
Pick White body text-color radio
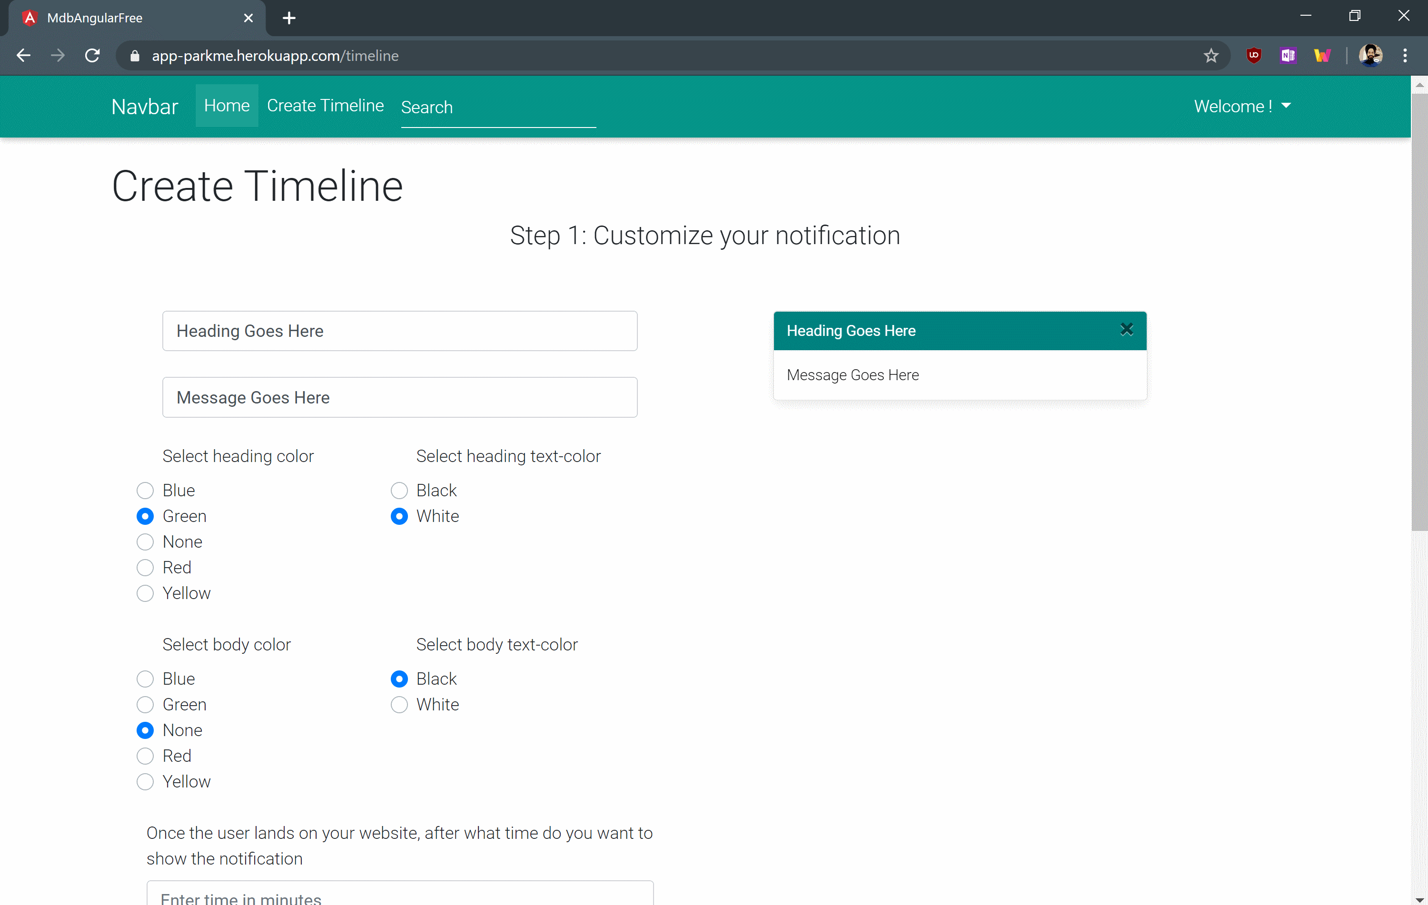coord(399,705)
